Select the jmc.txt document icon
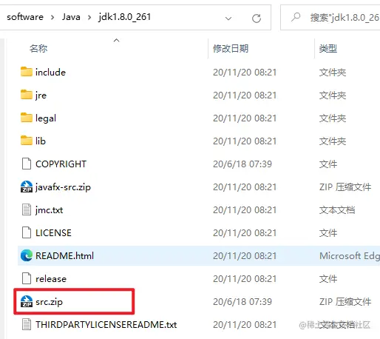380x339 pixels. 27,209
